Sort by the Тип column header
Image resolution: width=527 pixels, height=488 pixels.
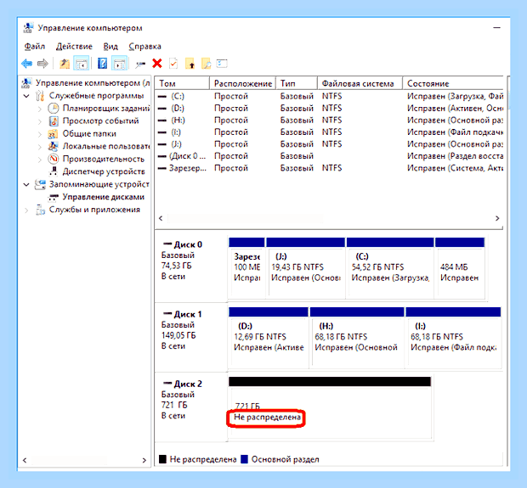click(x=297, y=83)
